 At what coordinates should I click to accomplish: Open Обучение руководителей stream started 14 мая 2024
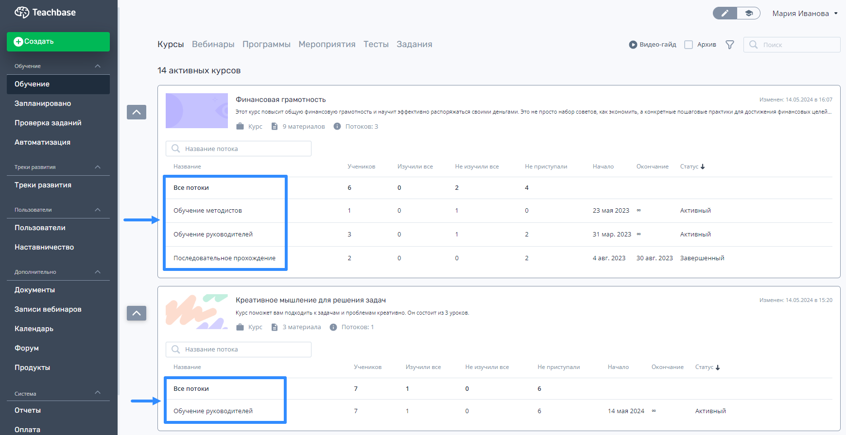pyautogui.click(x=213, y=411)
